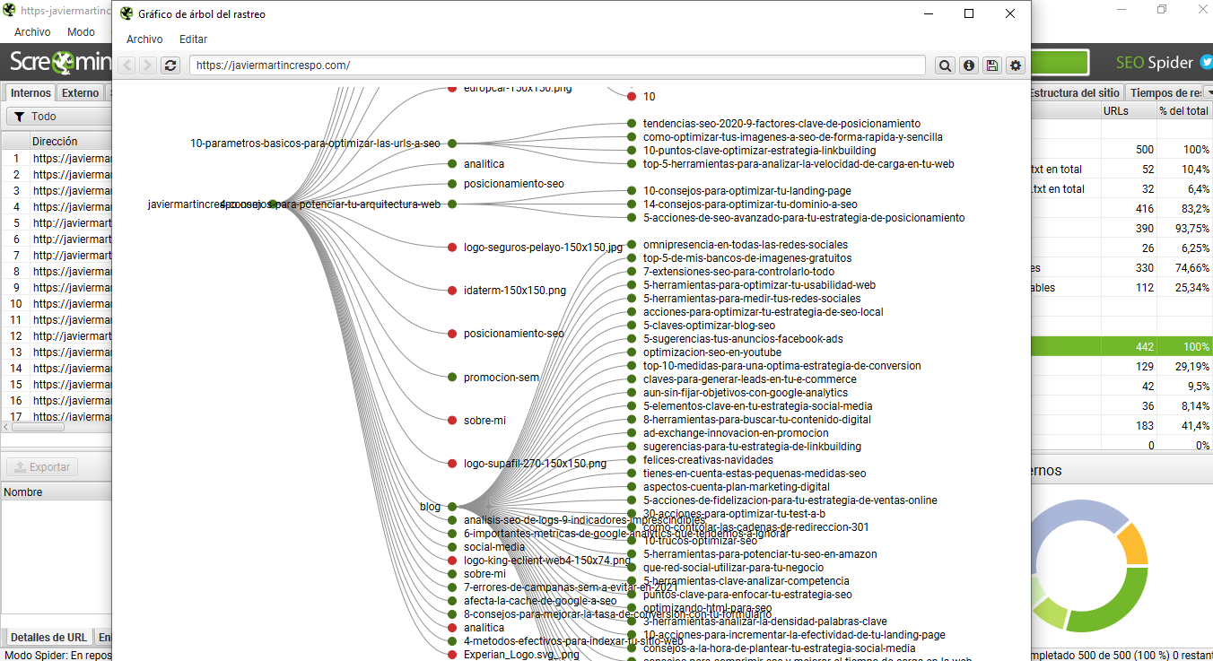Click the promocion-sem node

[453, 378]
